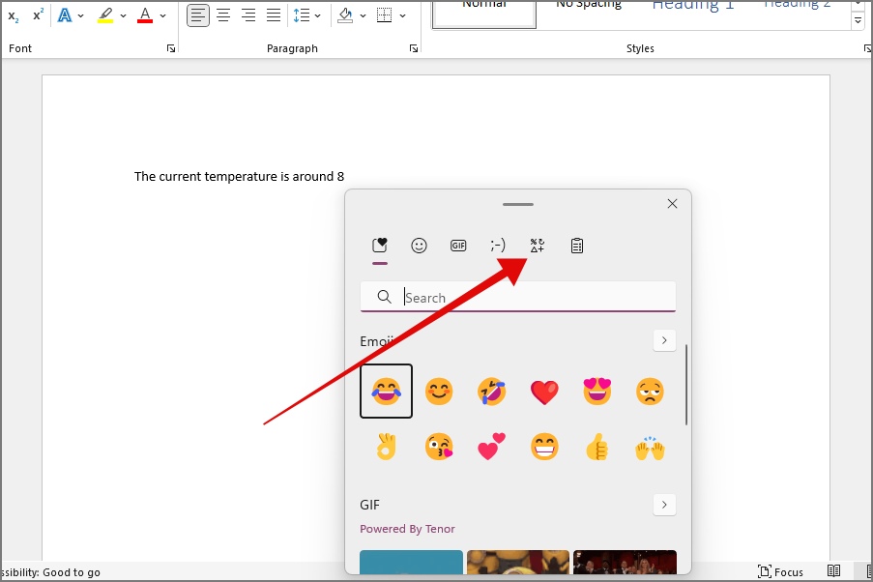This screenshot has height=582, width=873.
Task: Click the Minions GIF thumbnail
Action: [x=518, y=562]
